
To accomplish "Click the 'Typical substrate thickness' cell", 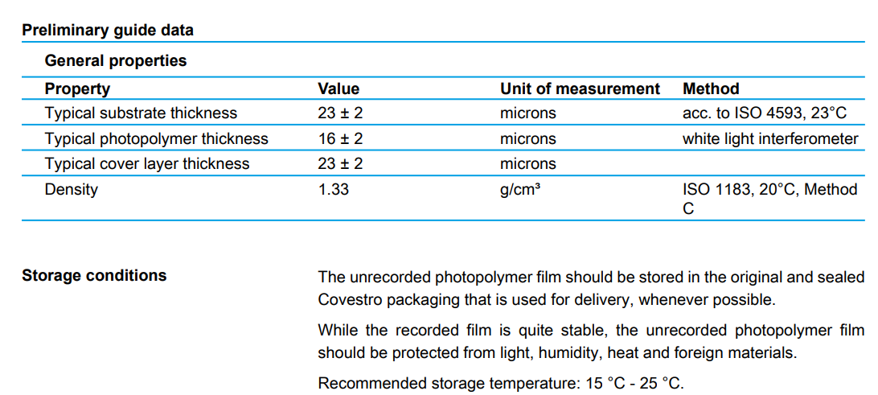I will coord(141,113).
